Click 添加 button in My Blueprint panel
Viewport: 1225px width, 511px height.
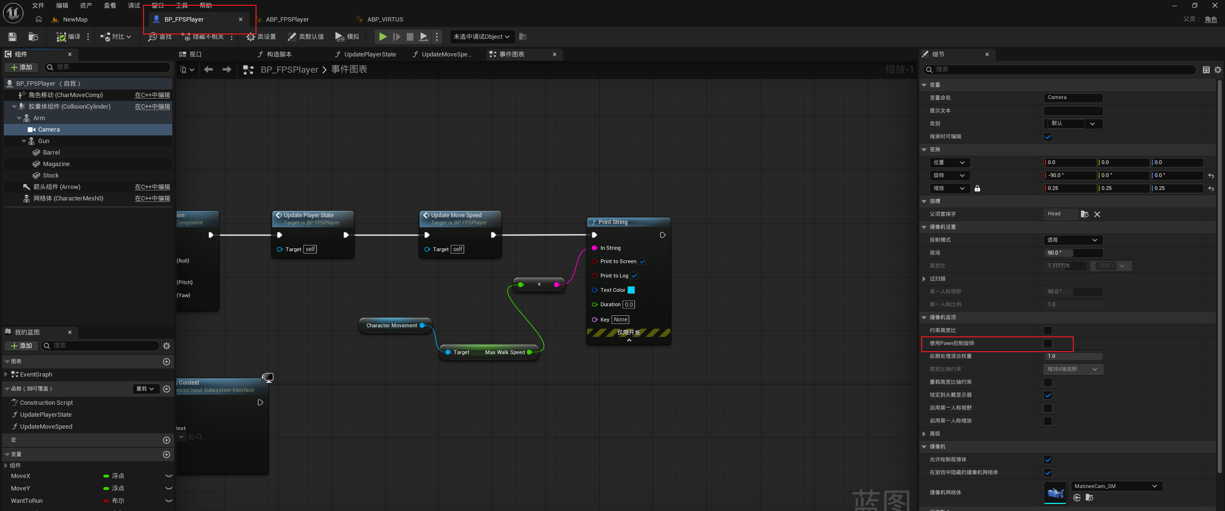pyautogui.click(x=22, y=346)
